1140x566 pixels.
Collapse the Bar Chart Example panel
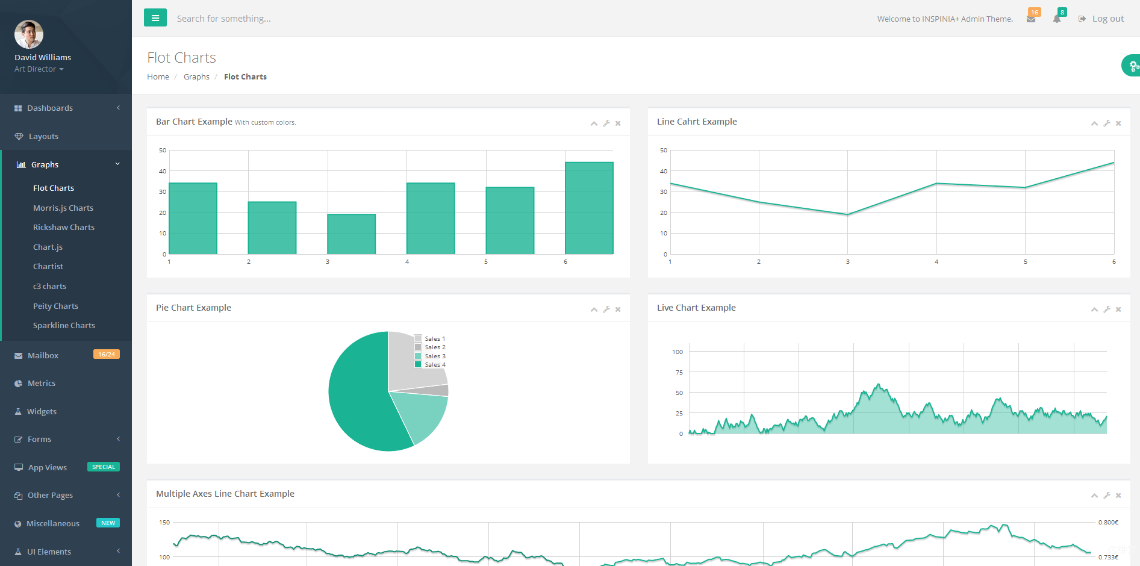594,123
